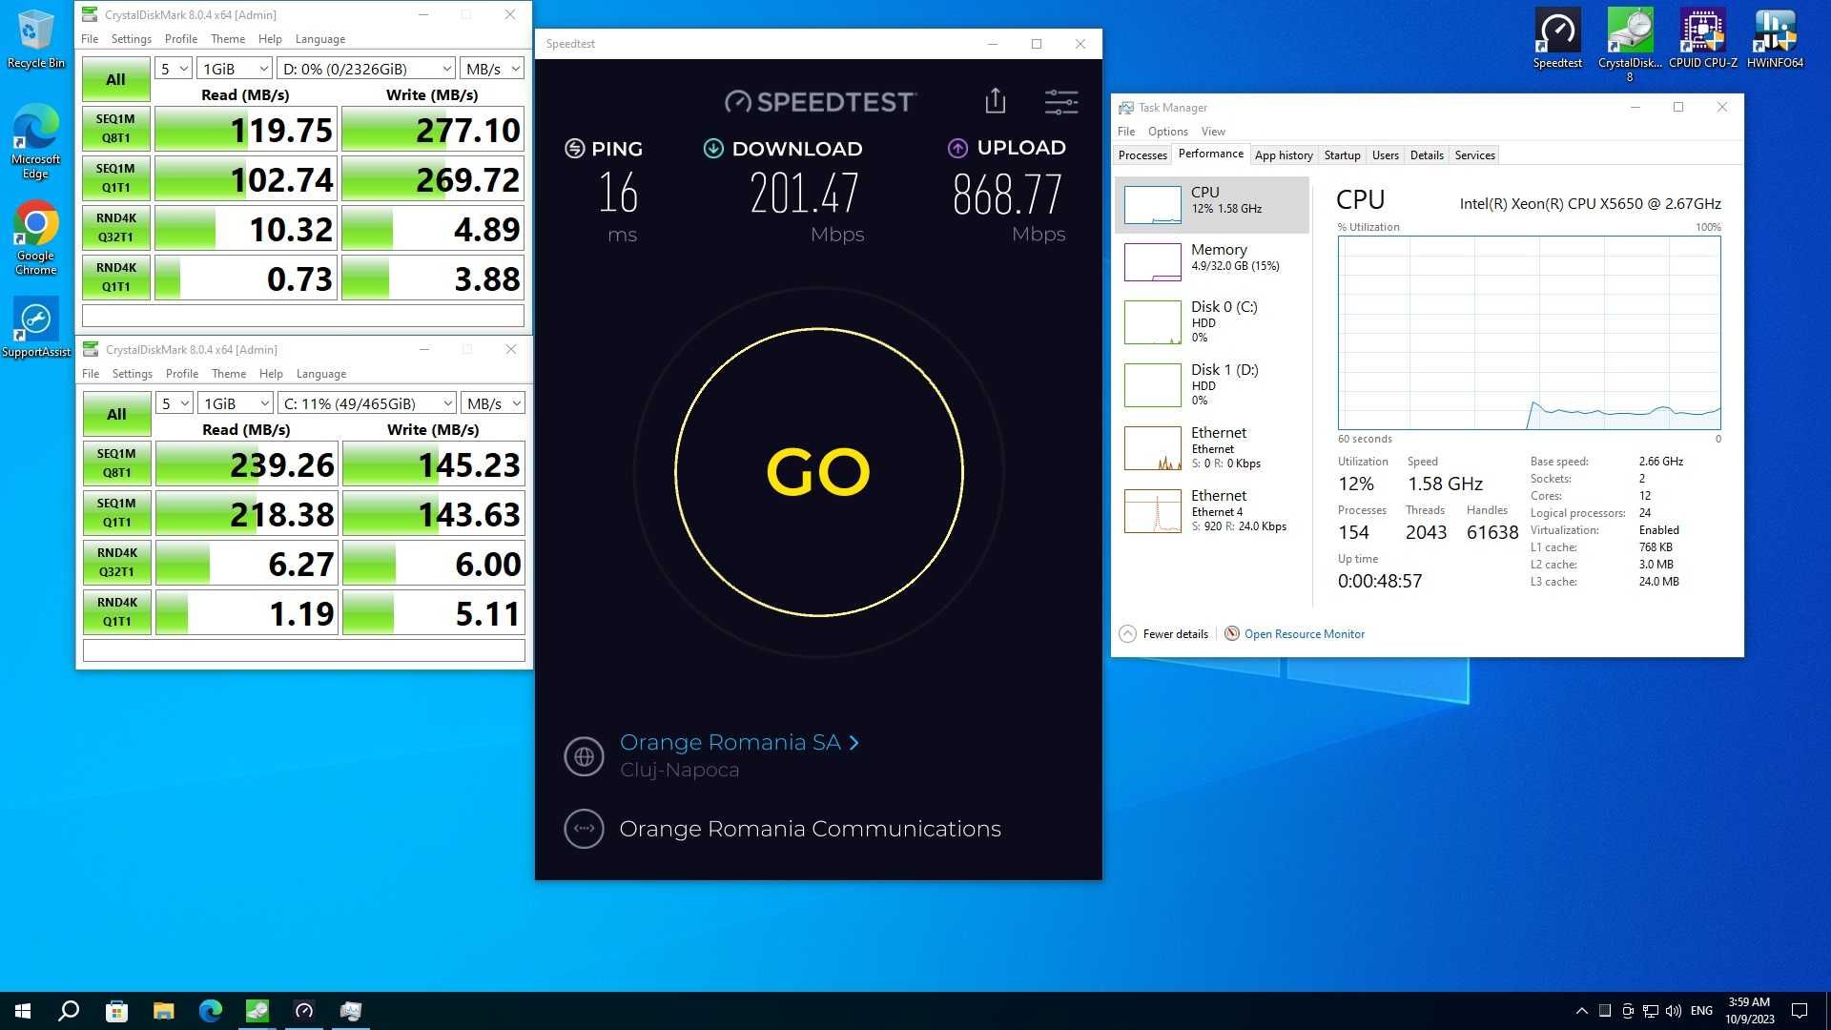This screenshot has width=1831, height=1030.
Task: Switch to the Services tab in Task Manager
Action: point(1474,155)
